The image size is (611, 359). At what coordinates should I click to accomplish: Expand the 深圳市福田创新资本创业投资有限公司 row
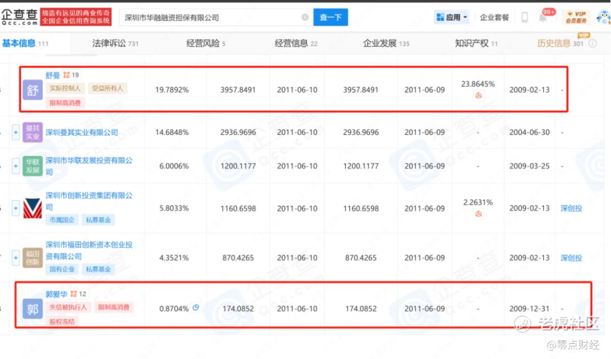click(x=16, y=258)
